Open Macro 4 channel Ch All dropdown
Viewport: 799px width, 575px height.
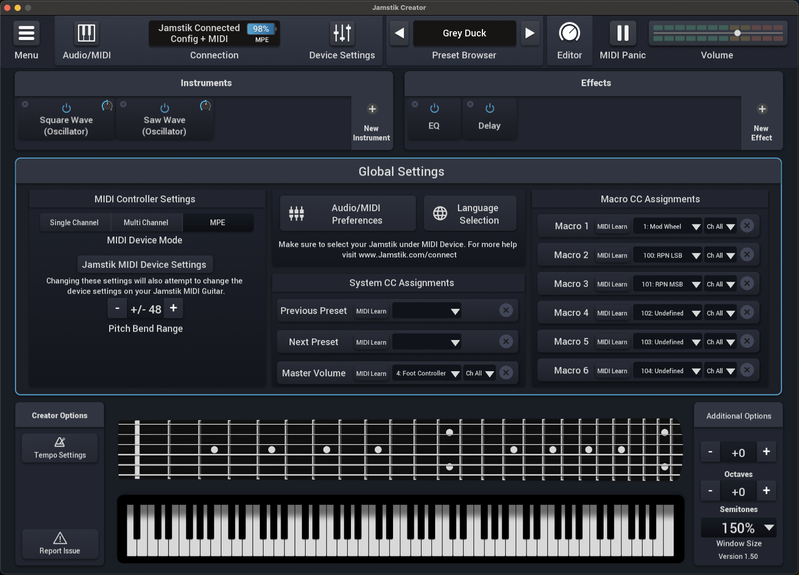(x=721, y=313)
